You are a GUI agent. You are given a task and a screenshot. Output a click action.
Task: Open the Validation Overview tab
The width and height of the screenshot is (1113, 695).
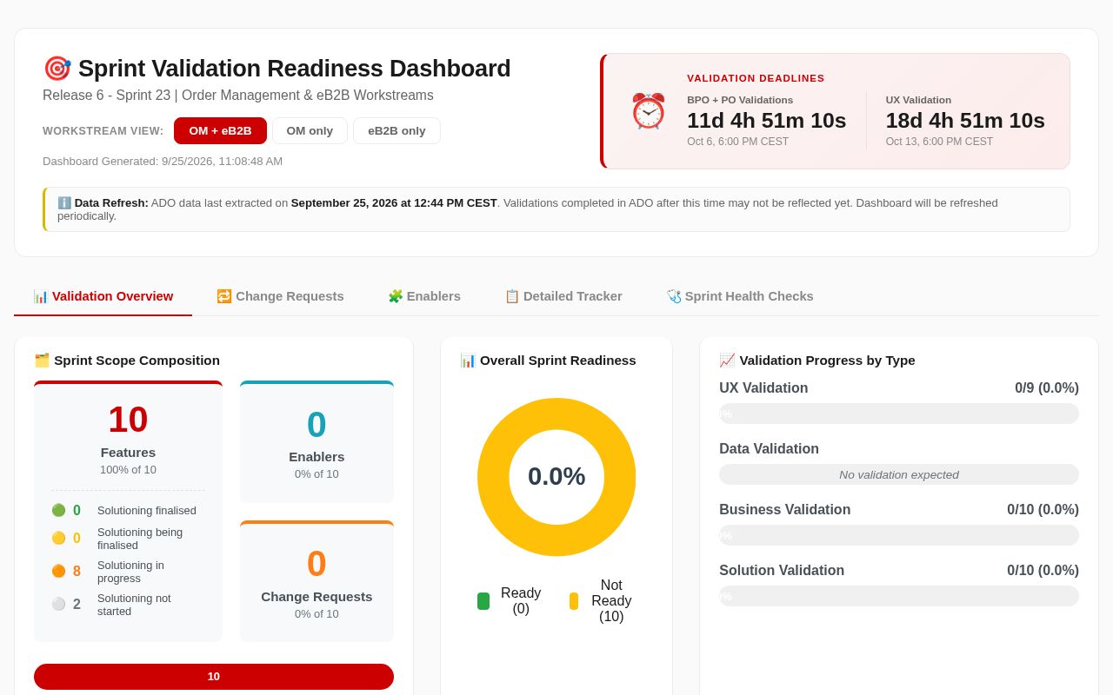[103, 296]
